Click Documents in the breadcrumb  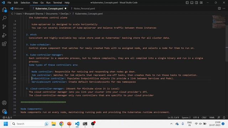click(x=52, y=14)
